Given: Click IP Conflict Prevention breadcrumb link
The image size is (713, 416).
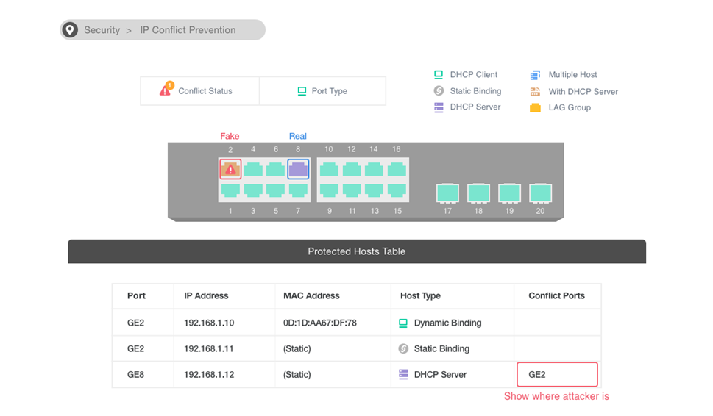Looking at the screenshot, I should pyautogui.click(x=188, y=30).
